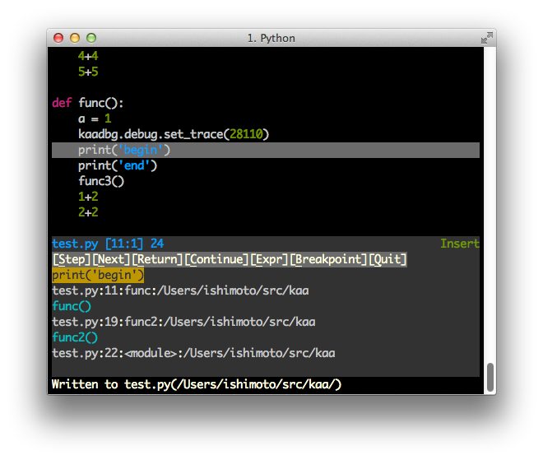Click the kaadbg.debug.set_trace(28110) line
This screenshot has width=543, height=460.
click(x=174, y=134)
